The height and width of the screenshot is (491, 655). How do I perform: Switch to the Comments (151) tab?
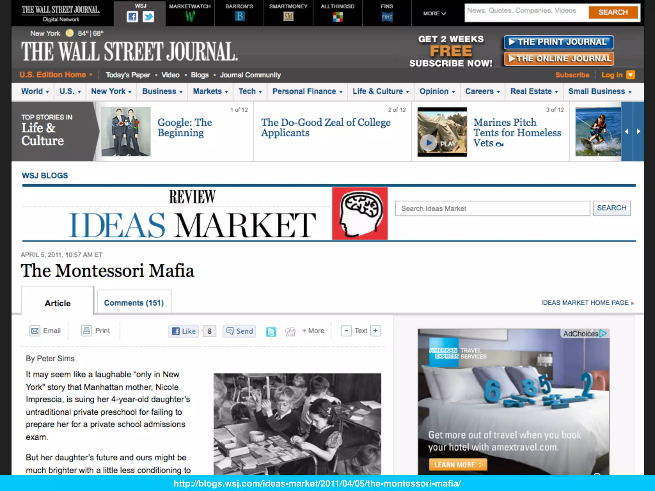point(134,303)
